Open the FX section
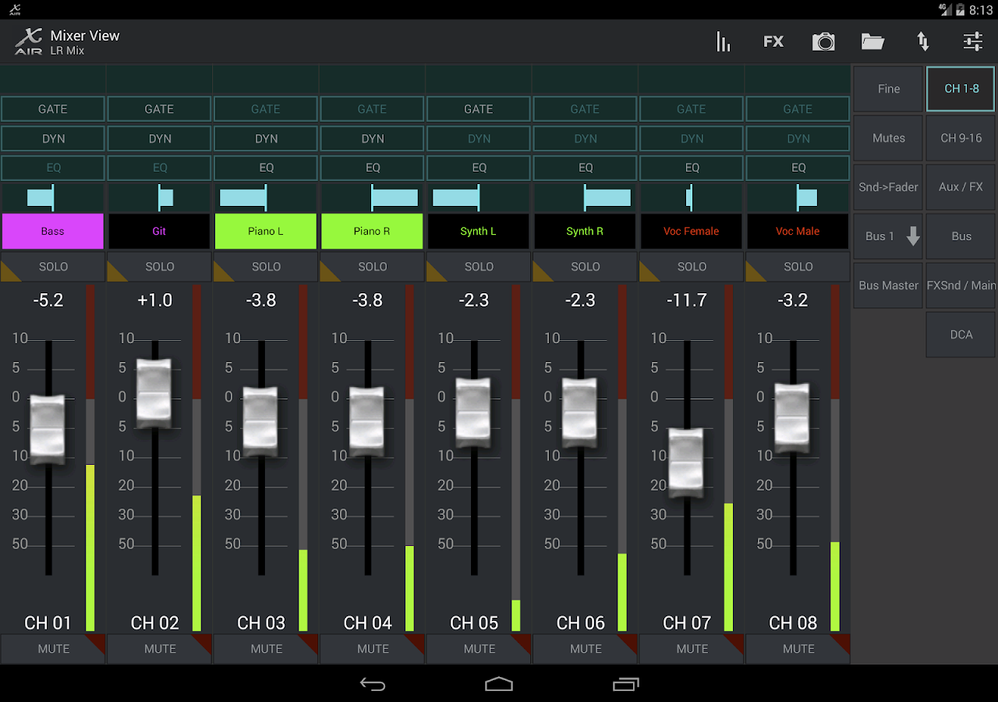This screenshot has width=998, height=702. coord(773,41)
